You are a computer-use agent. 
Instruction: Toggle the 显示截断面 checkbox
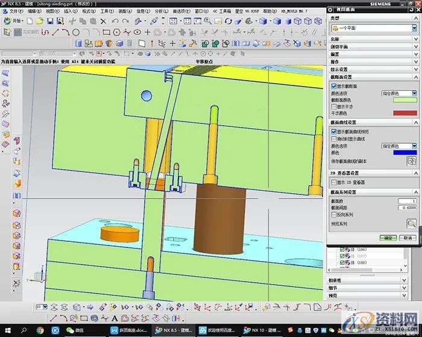[x=334, y=86]
